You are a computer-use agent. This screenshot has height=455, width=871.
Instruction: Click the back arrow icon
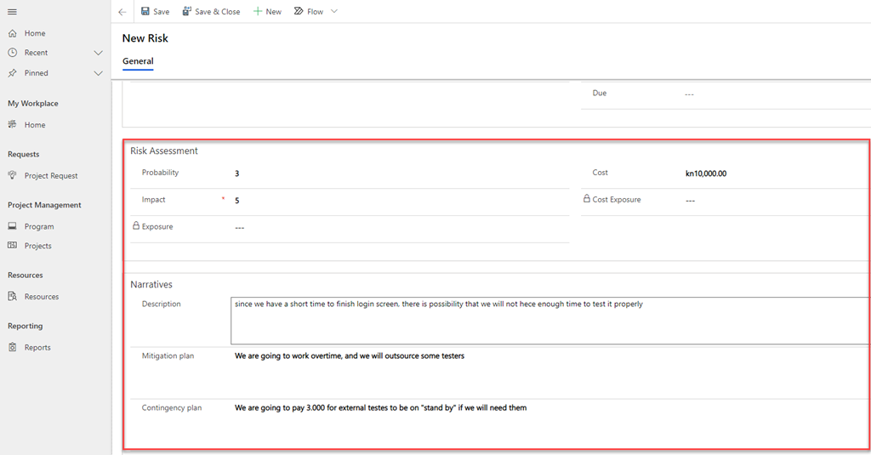tap(122, 12)
